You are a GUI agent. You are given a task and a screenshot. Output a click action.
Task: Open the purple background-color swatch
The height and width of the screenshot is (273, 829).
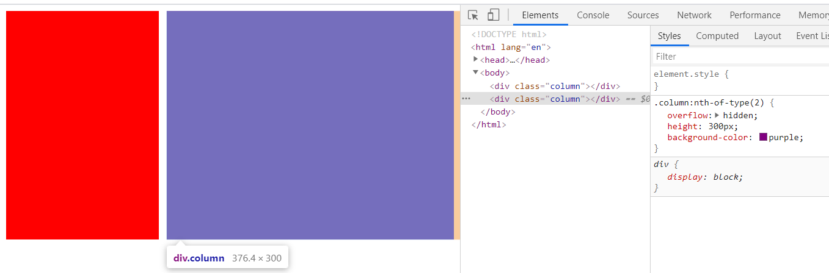point(763,137)
